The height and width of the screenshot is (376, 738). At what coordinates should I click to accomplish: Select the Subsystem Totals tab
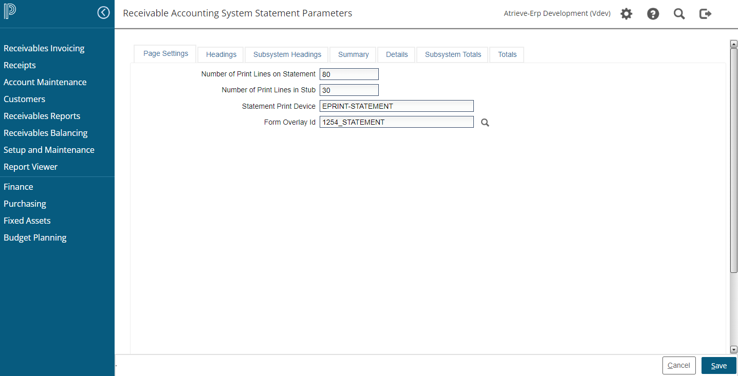pyautogui.click(x=453, y=54)
